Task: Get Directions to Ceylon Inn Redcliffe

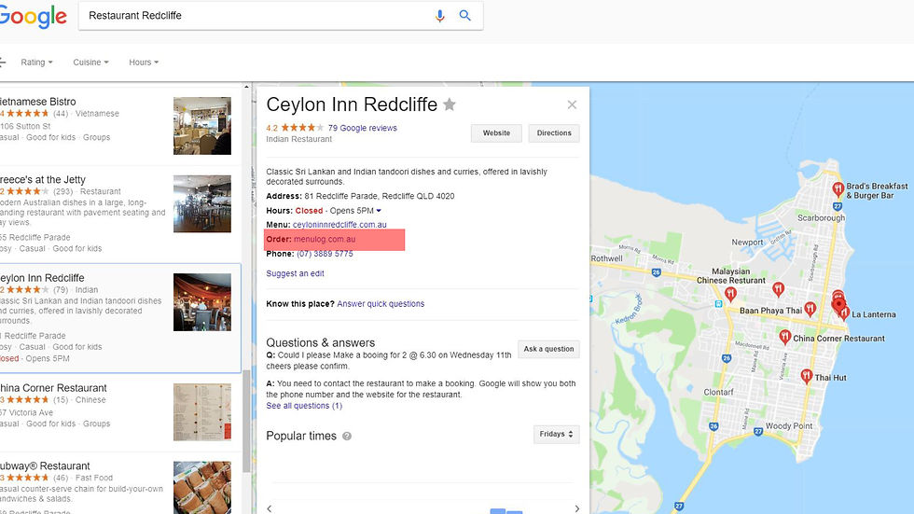Action: click(554, 132)
